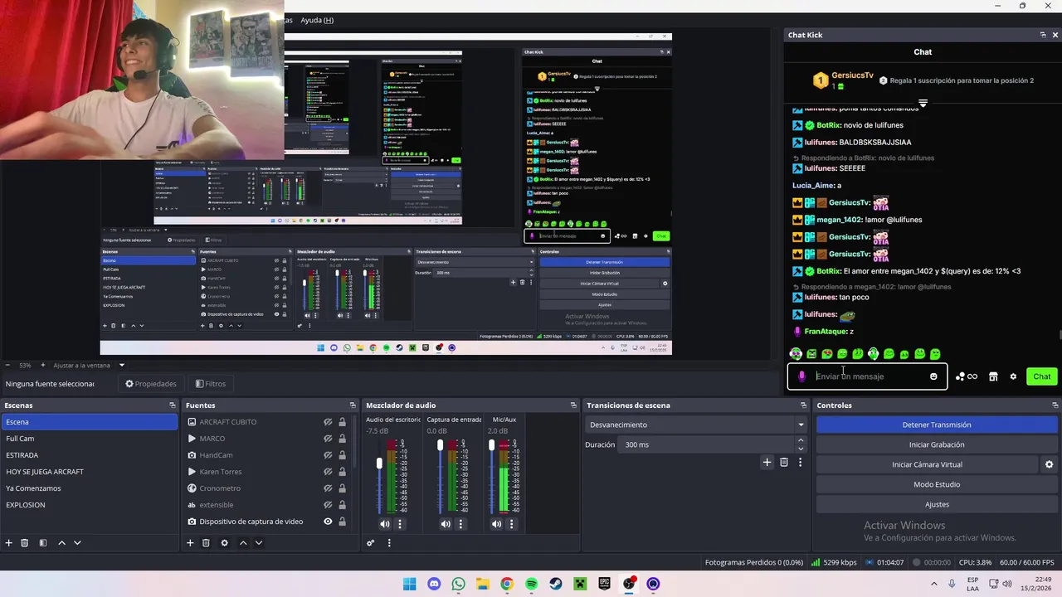Viewport: 1062px width, 597px height.
Task: Adjust the Mic/Aux volume slider
Action: tap(491, 445)
